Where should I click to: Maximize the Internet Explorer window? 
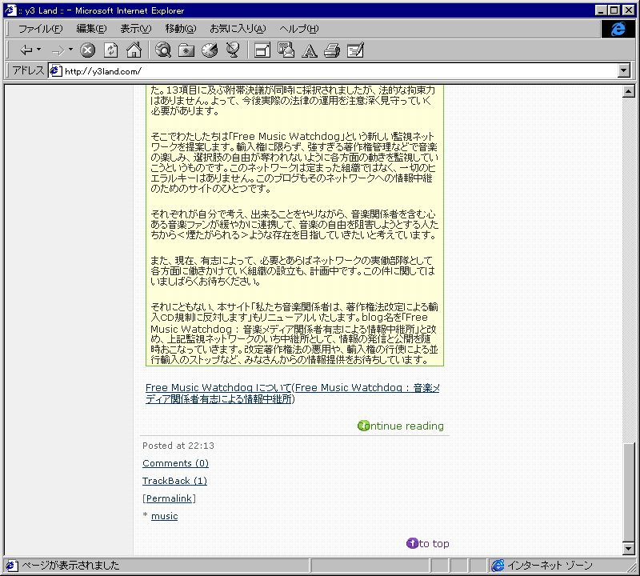(x=614, y=10)
